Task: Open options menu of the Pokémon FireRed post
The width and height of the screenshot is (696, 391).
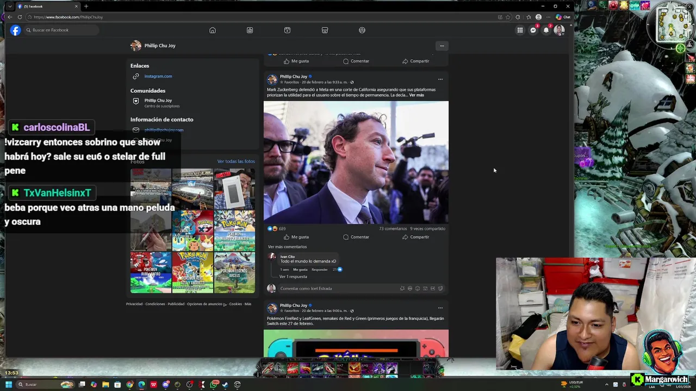Action: pos(440,308)
